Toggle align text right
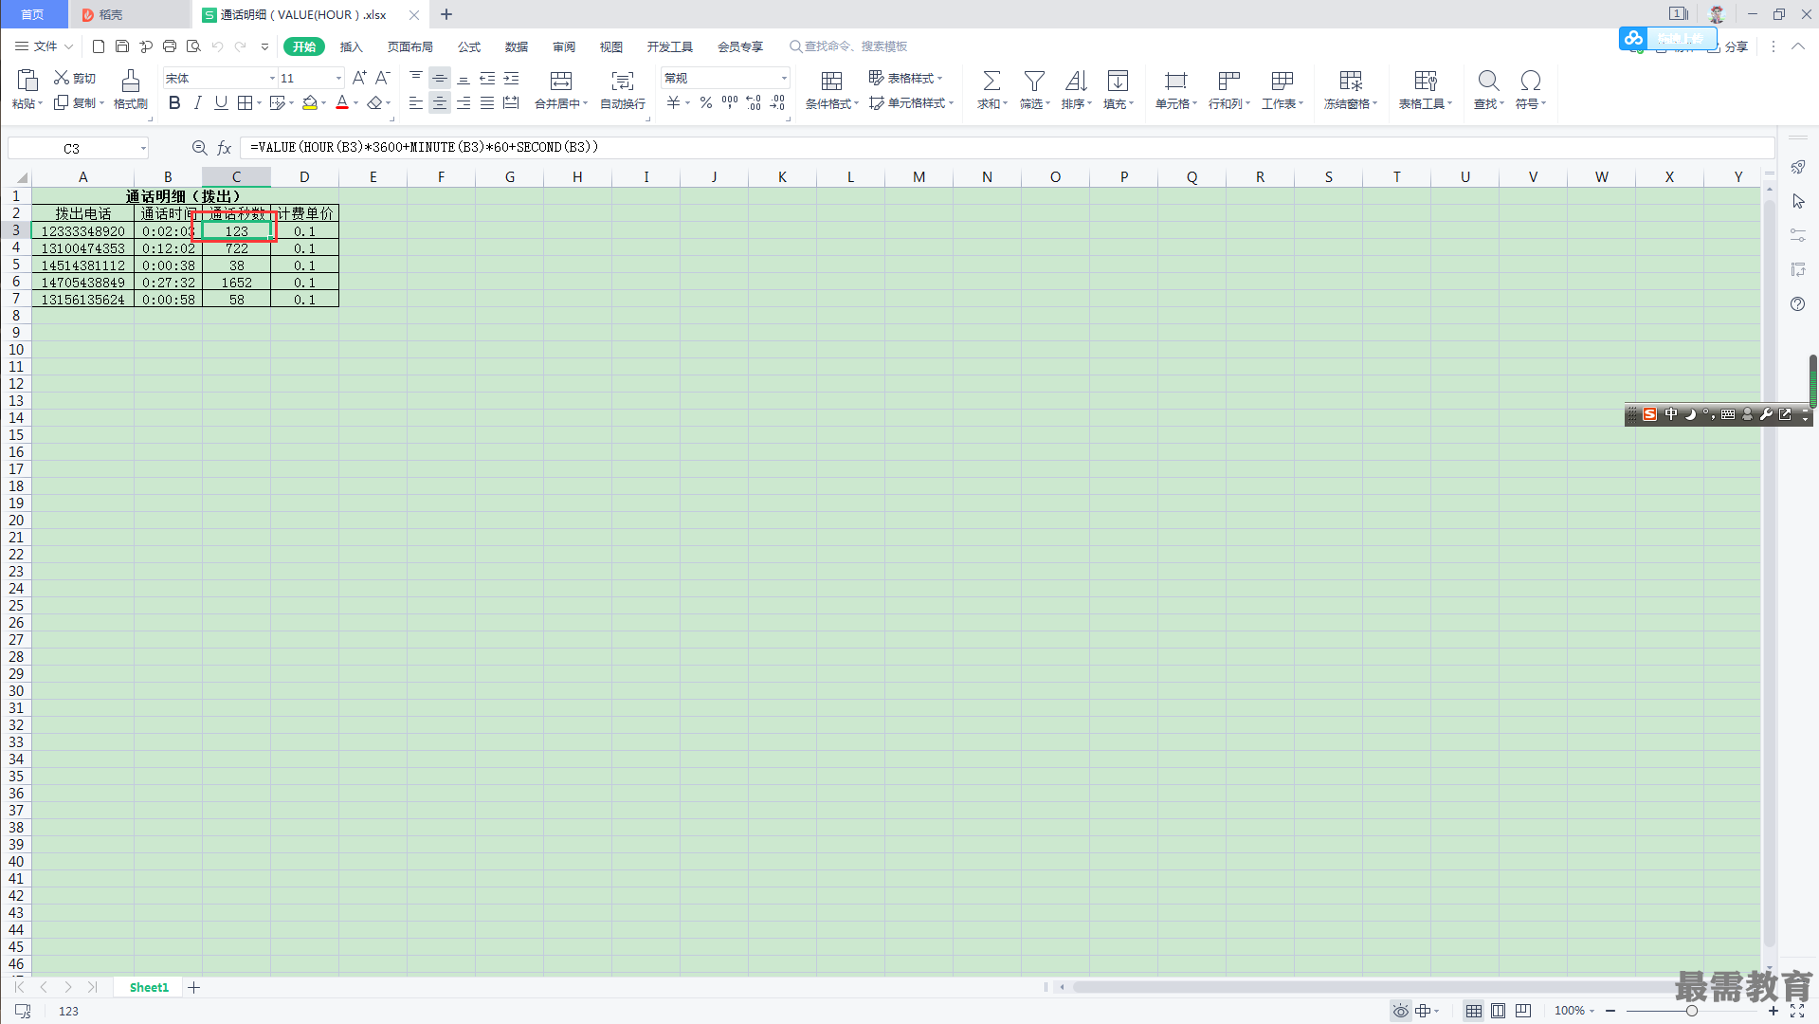Screen dimensions: 1819x1024 464,103
